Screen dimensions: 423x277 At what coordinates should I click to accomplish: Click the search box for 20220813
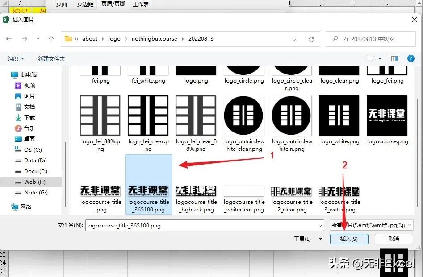tap(370, 39)
